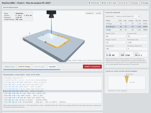Click the 210 J/mm energy readout box
Image resolution: width=151 pixels, height=113 pixels.
pos(127,54)
